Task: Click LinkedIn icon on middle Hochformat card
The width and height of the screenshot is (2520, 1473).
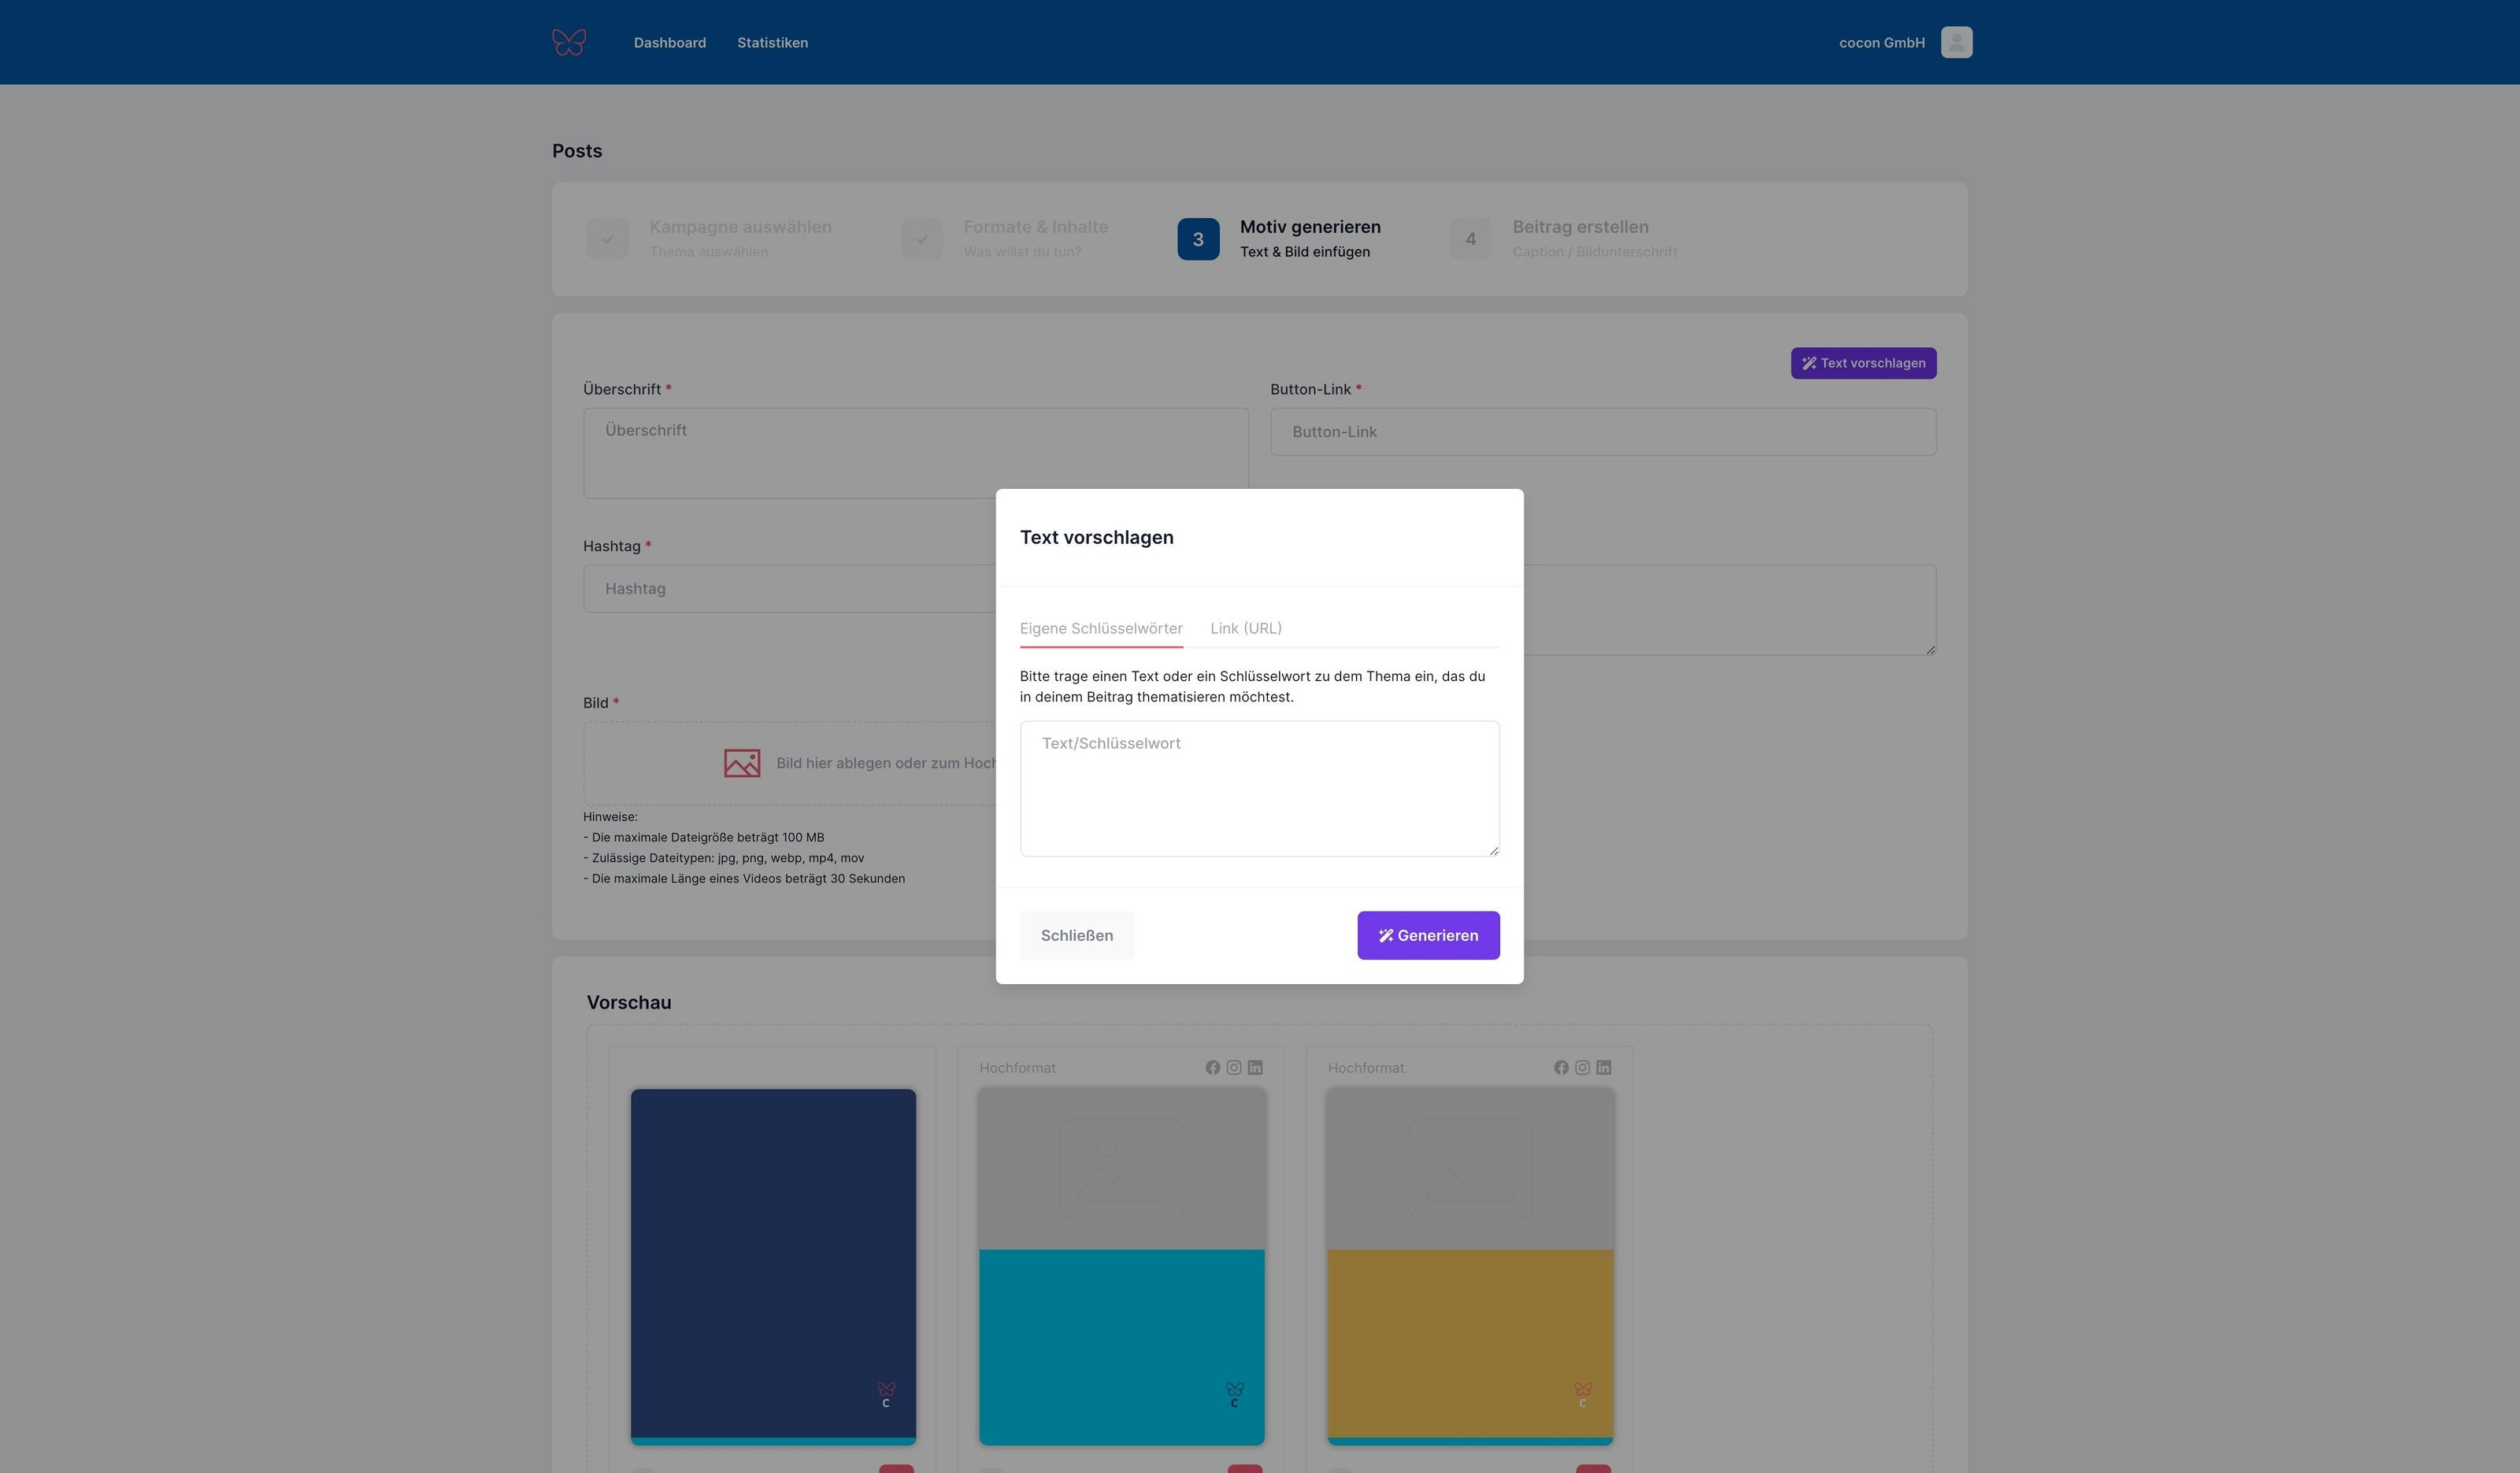Action: coord(1255,1068)
